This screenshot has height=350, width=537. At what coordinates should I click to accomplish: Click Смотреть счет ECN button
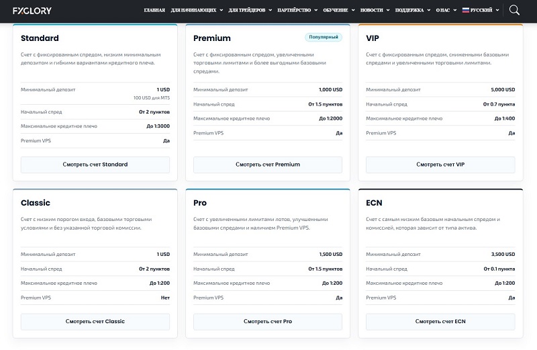pos(440,322)
